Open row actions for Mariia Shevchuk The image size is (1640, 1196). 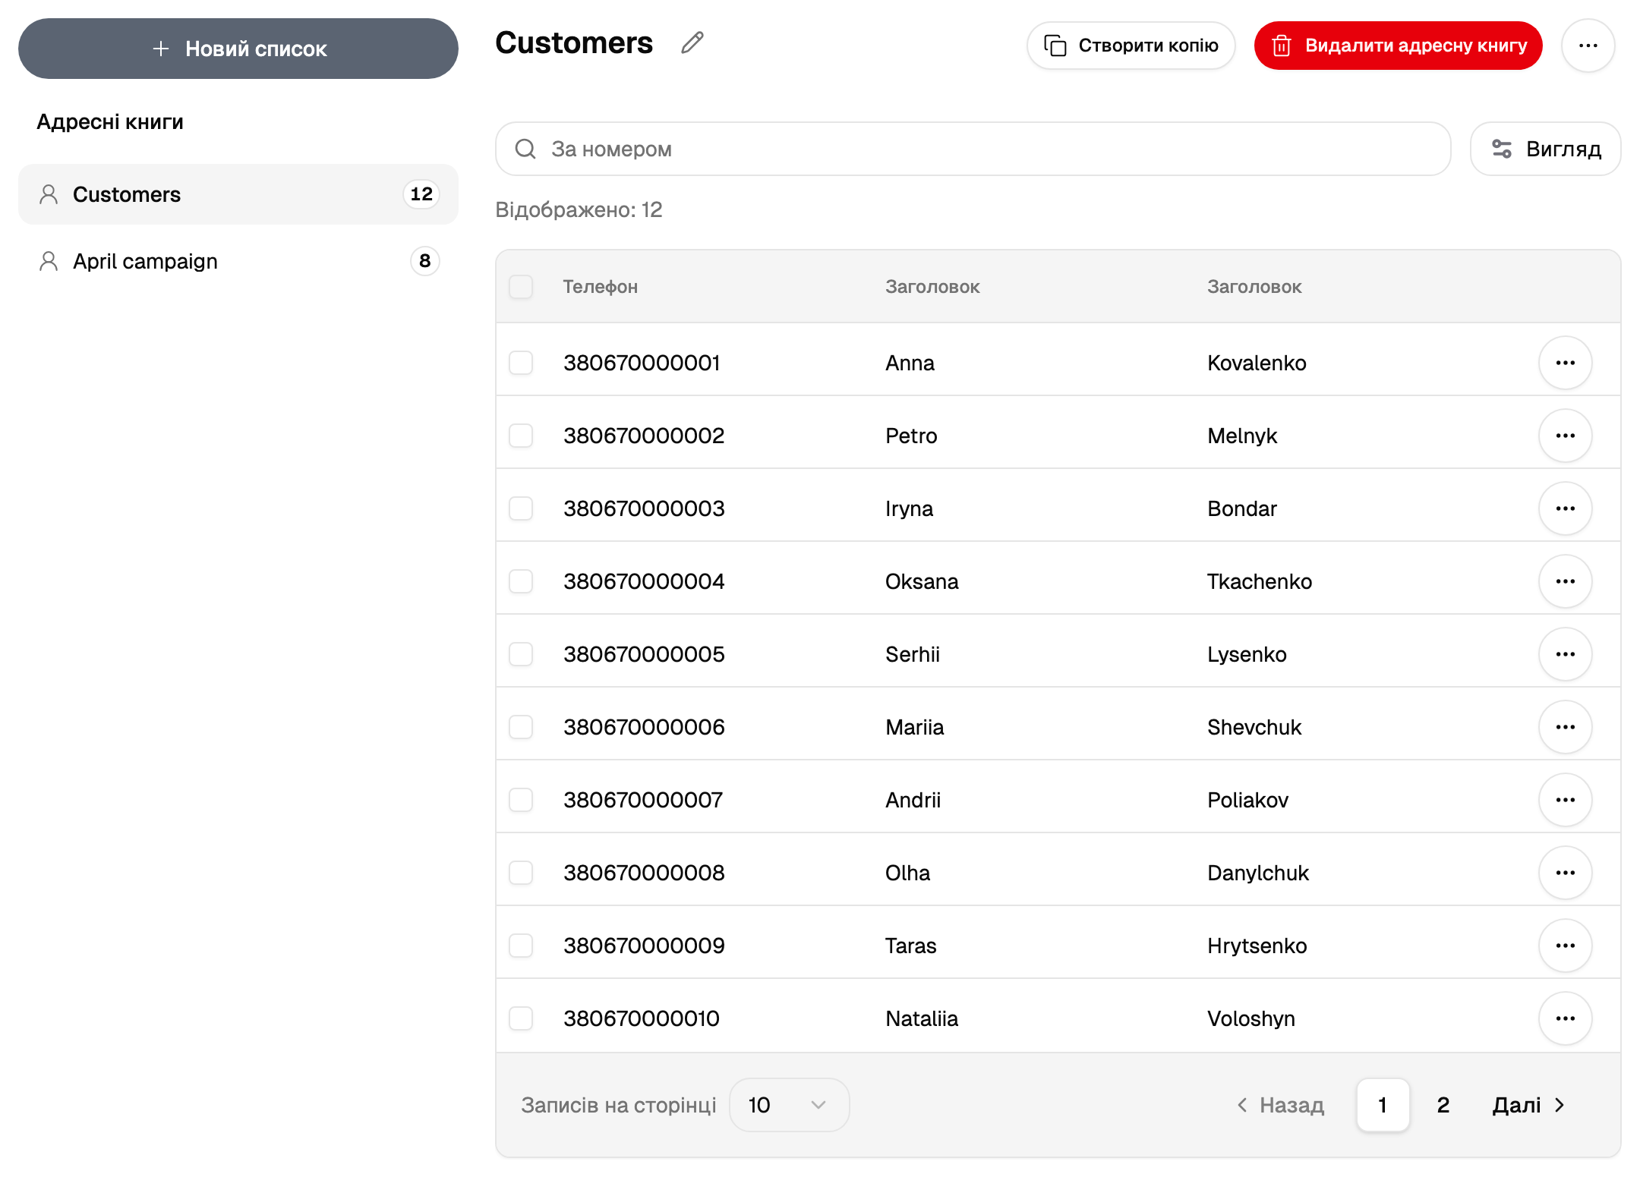(1565, 727)
